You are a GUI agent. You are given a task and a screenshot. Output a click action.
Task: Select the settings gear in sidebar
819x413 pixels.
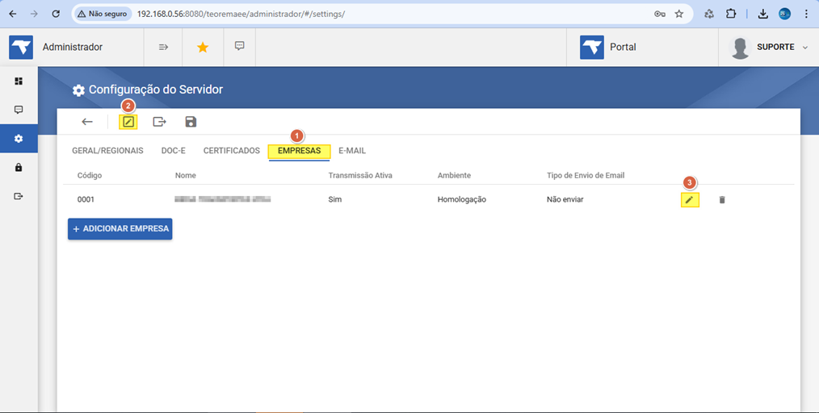19,139
